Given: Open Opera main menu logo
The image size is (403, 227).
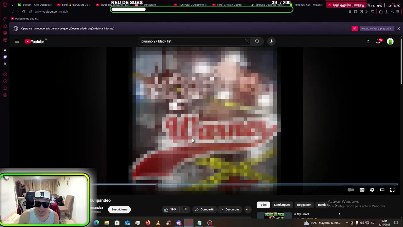Looking at the screenshot, I should tap(5, 5).
